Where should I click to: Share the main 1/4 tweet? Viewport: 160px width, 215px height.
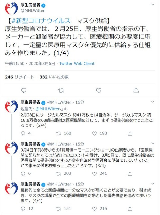click(x=136, y=91)
